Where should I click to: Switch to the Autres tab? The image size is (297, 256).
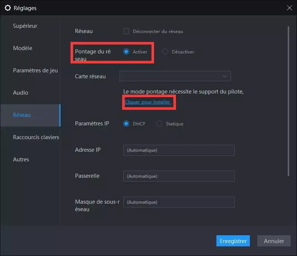(x=21, y=160)
